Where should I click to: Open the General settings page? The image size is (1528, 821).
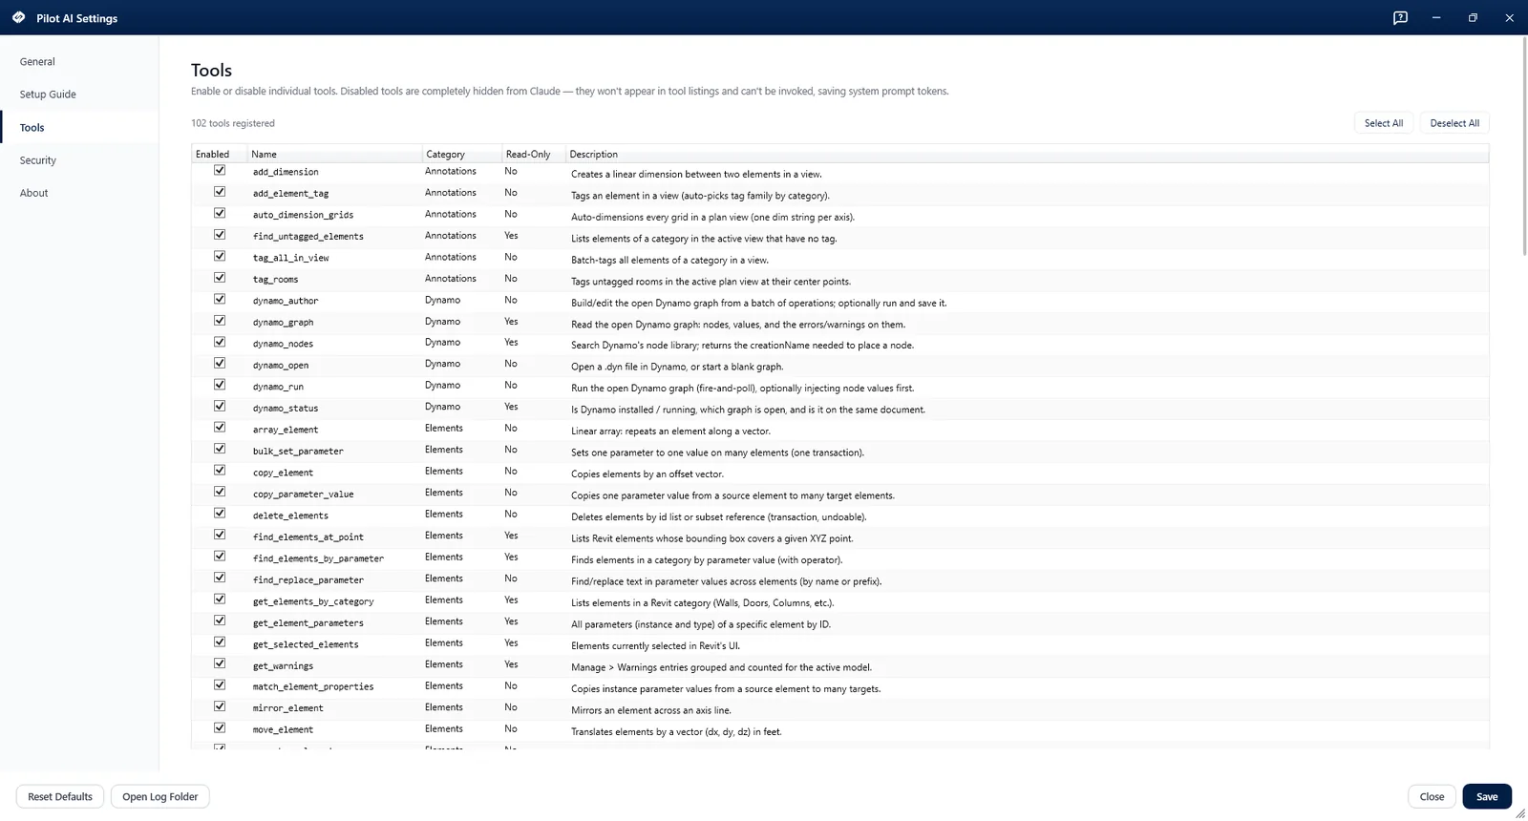point(79,61)
